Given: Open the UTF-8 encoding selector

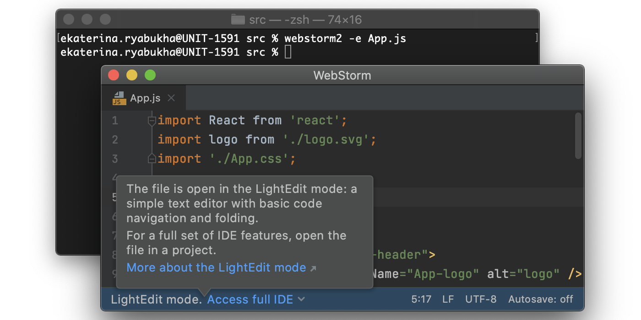Looking at the screenshot, I should click(x=481, y=299).
